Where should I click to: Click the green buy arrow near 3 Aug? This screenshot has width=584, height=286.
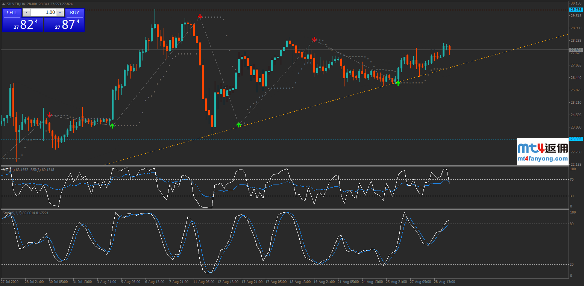112,126
